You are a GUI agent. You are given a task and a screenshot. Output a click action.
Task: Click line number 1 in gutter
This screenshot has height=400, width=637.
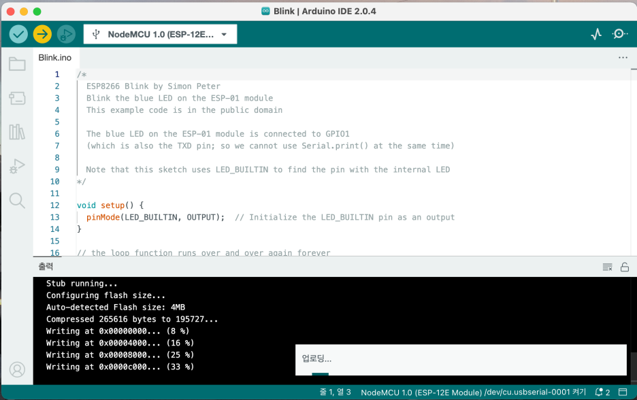tap(57, 74)
